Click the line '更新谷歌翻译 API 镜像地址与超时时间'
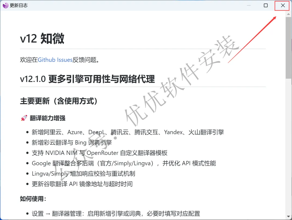Image resolution: width=292 pixels, height=220 pixels. tap(82, 184)
